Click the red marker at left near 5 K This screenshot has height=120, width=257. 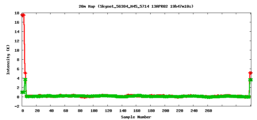pyautogui.click(x=25, y=73)
